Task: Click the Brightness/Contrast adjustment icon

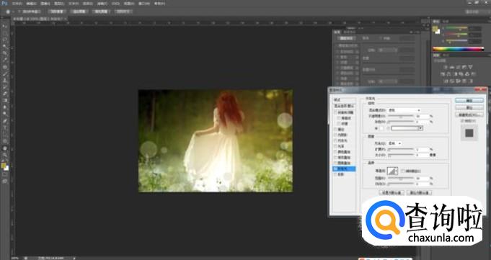Action: coord(446,67)
